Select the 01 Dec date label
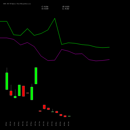 [56, 124]
